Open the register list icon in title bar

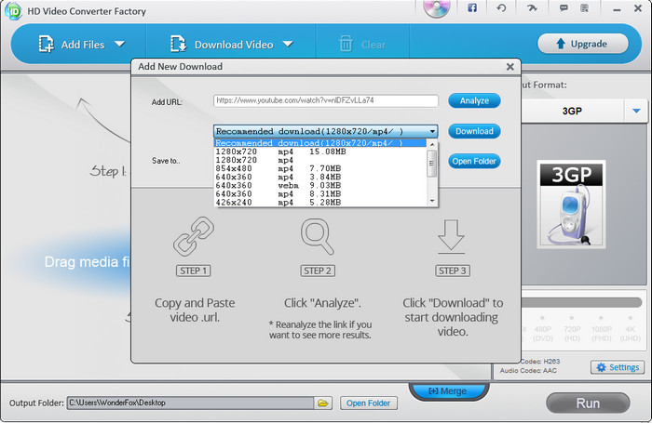[584, 7]
